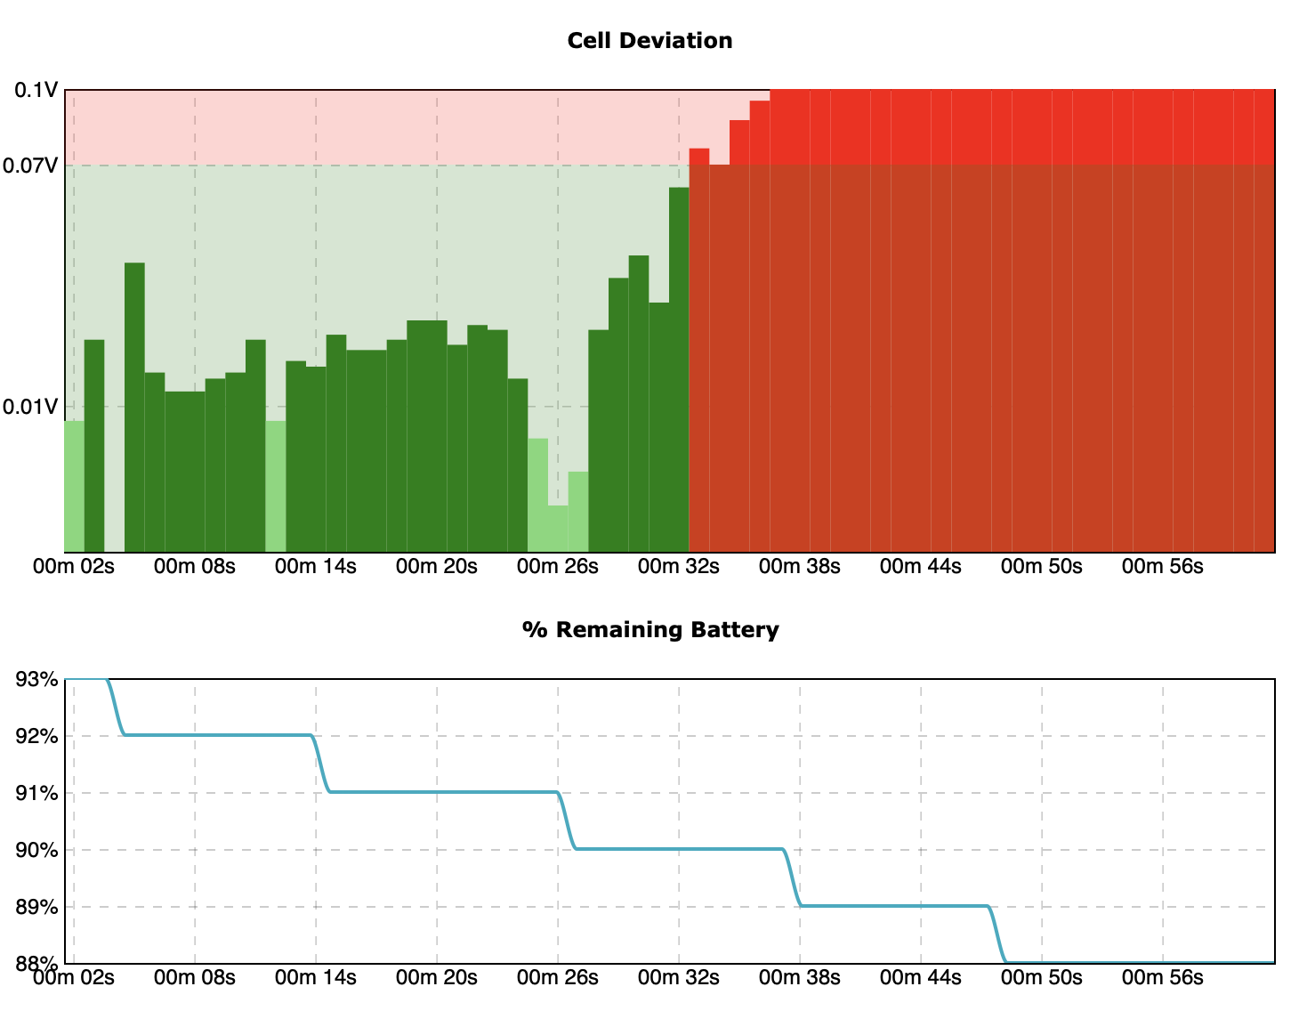Click the Cell Deviation chart title
This screenshot has width=1299, height=1027.
click(649, 41)
